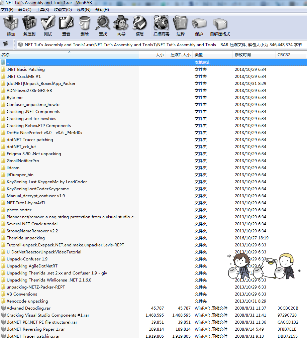Click the Add (添加) toolbar icon
Screen dimensions: 307x338
point(11,25)
